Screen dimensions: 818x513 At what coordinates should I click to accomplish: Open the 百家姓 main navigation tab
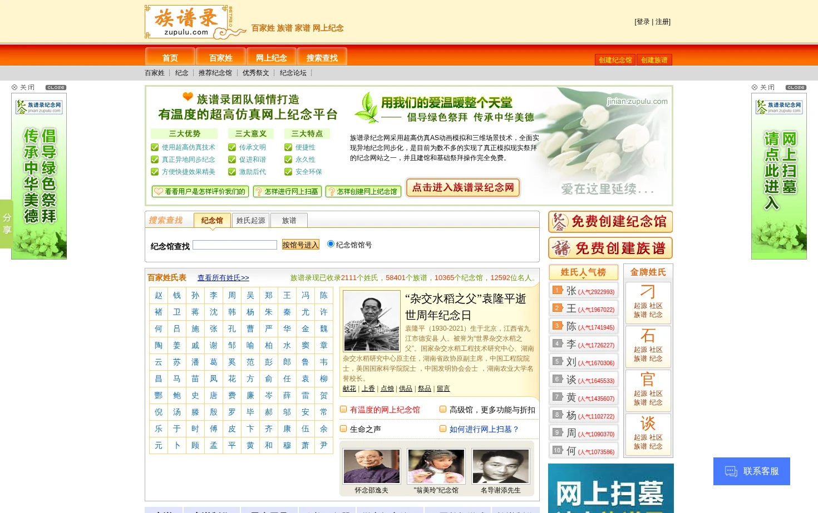pos(221,57)
